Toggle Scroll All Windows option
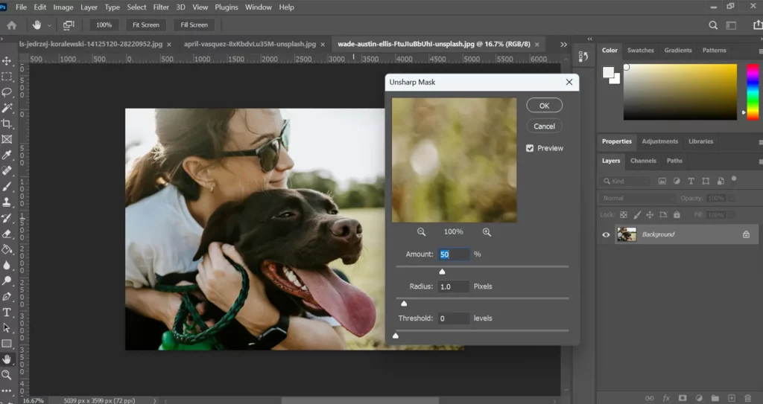 tap(69, 25)
